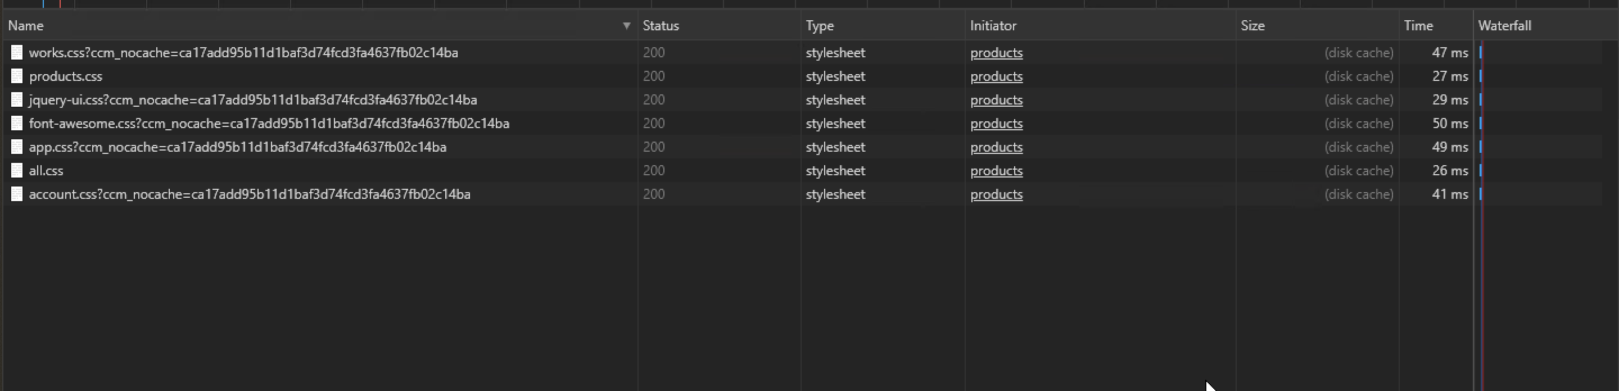Click waterfall bar for font-awesome.css
This screenshot has height=391, width=1619.
1481,124
